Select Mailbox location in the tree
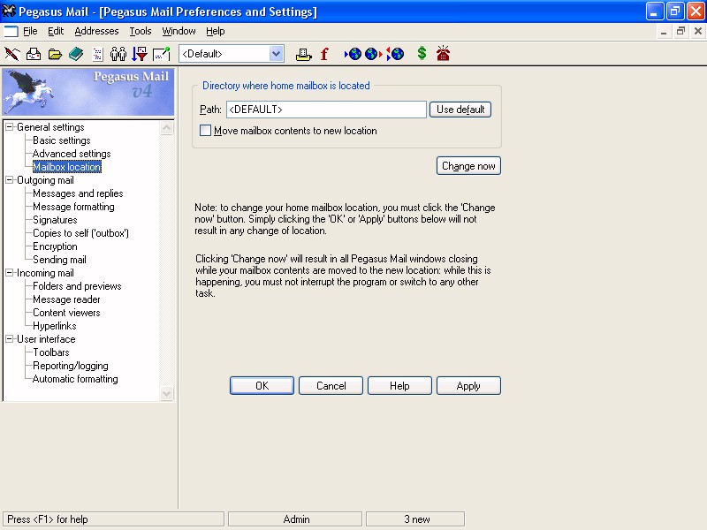 click(67, 167)
